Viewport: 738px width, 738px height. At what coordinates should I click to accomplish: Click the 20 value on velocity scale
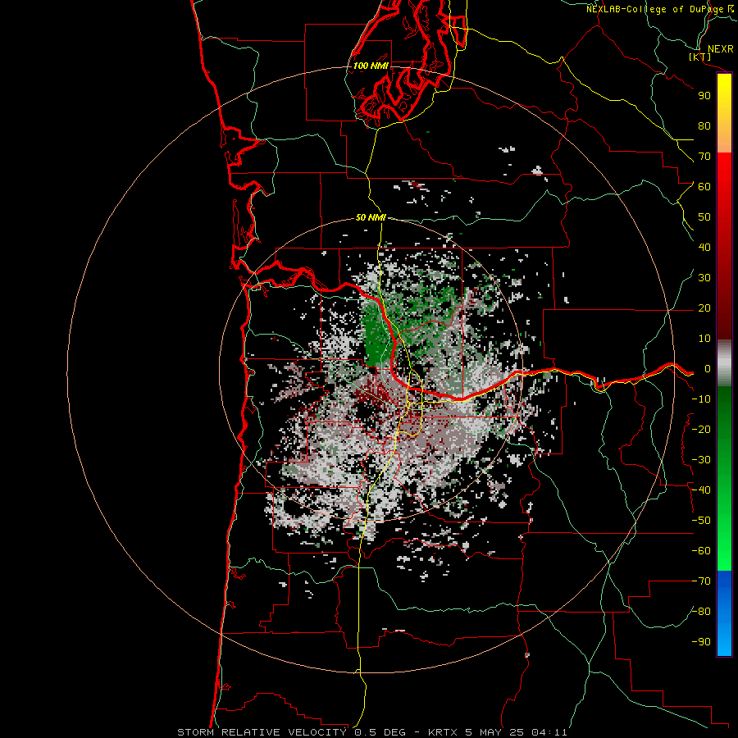(704, 307)
